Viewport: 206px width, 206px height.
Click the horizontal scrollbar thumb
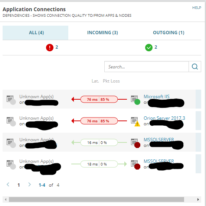pos(97,199)
